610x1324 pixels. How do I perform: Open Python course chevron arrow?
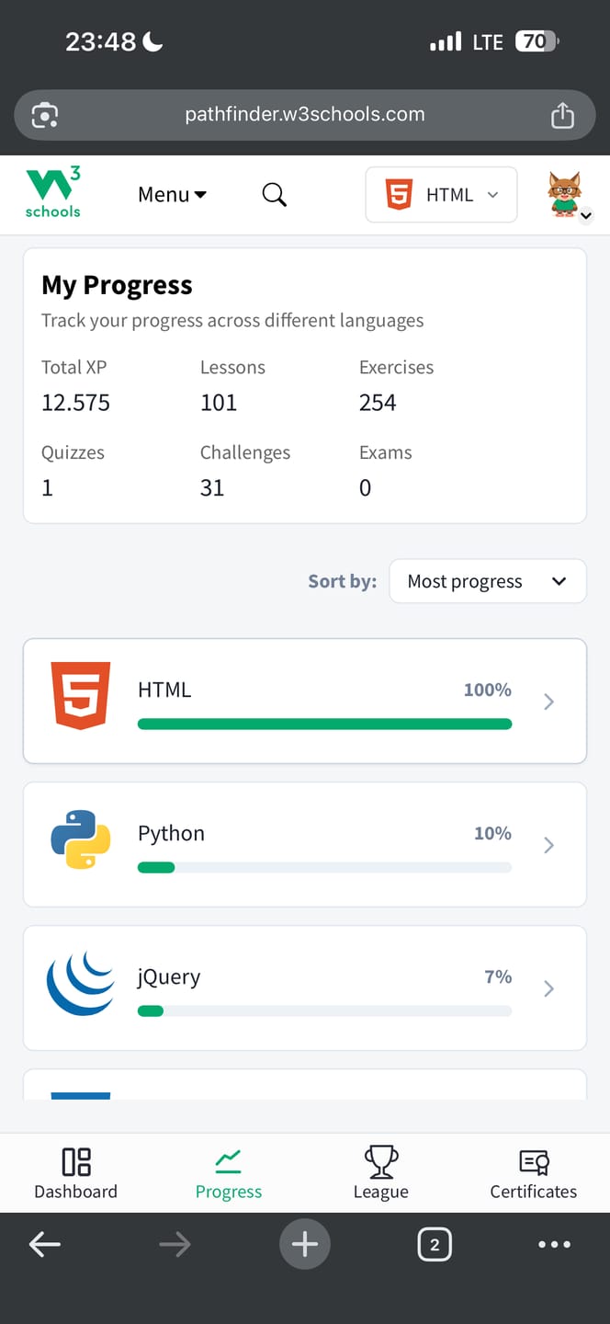[x=549, y=845]
